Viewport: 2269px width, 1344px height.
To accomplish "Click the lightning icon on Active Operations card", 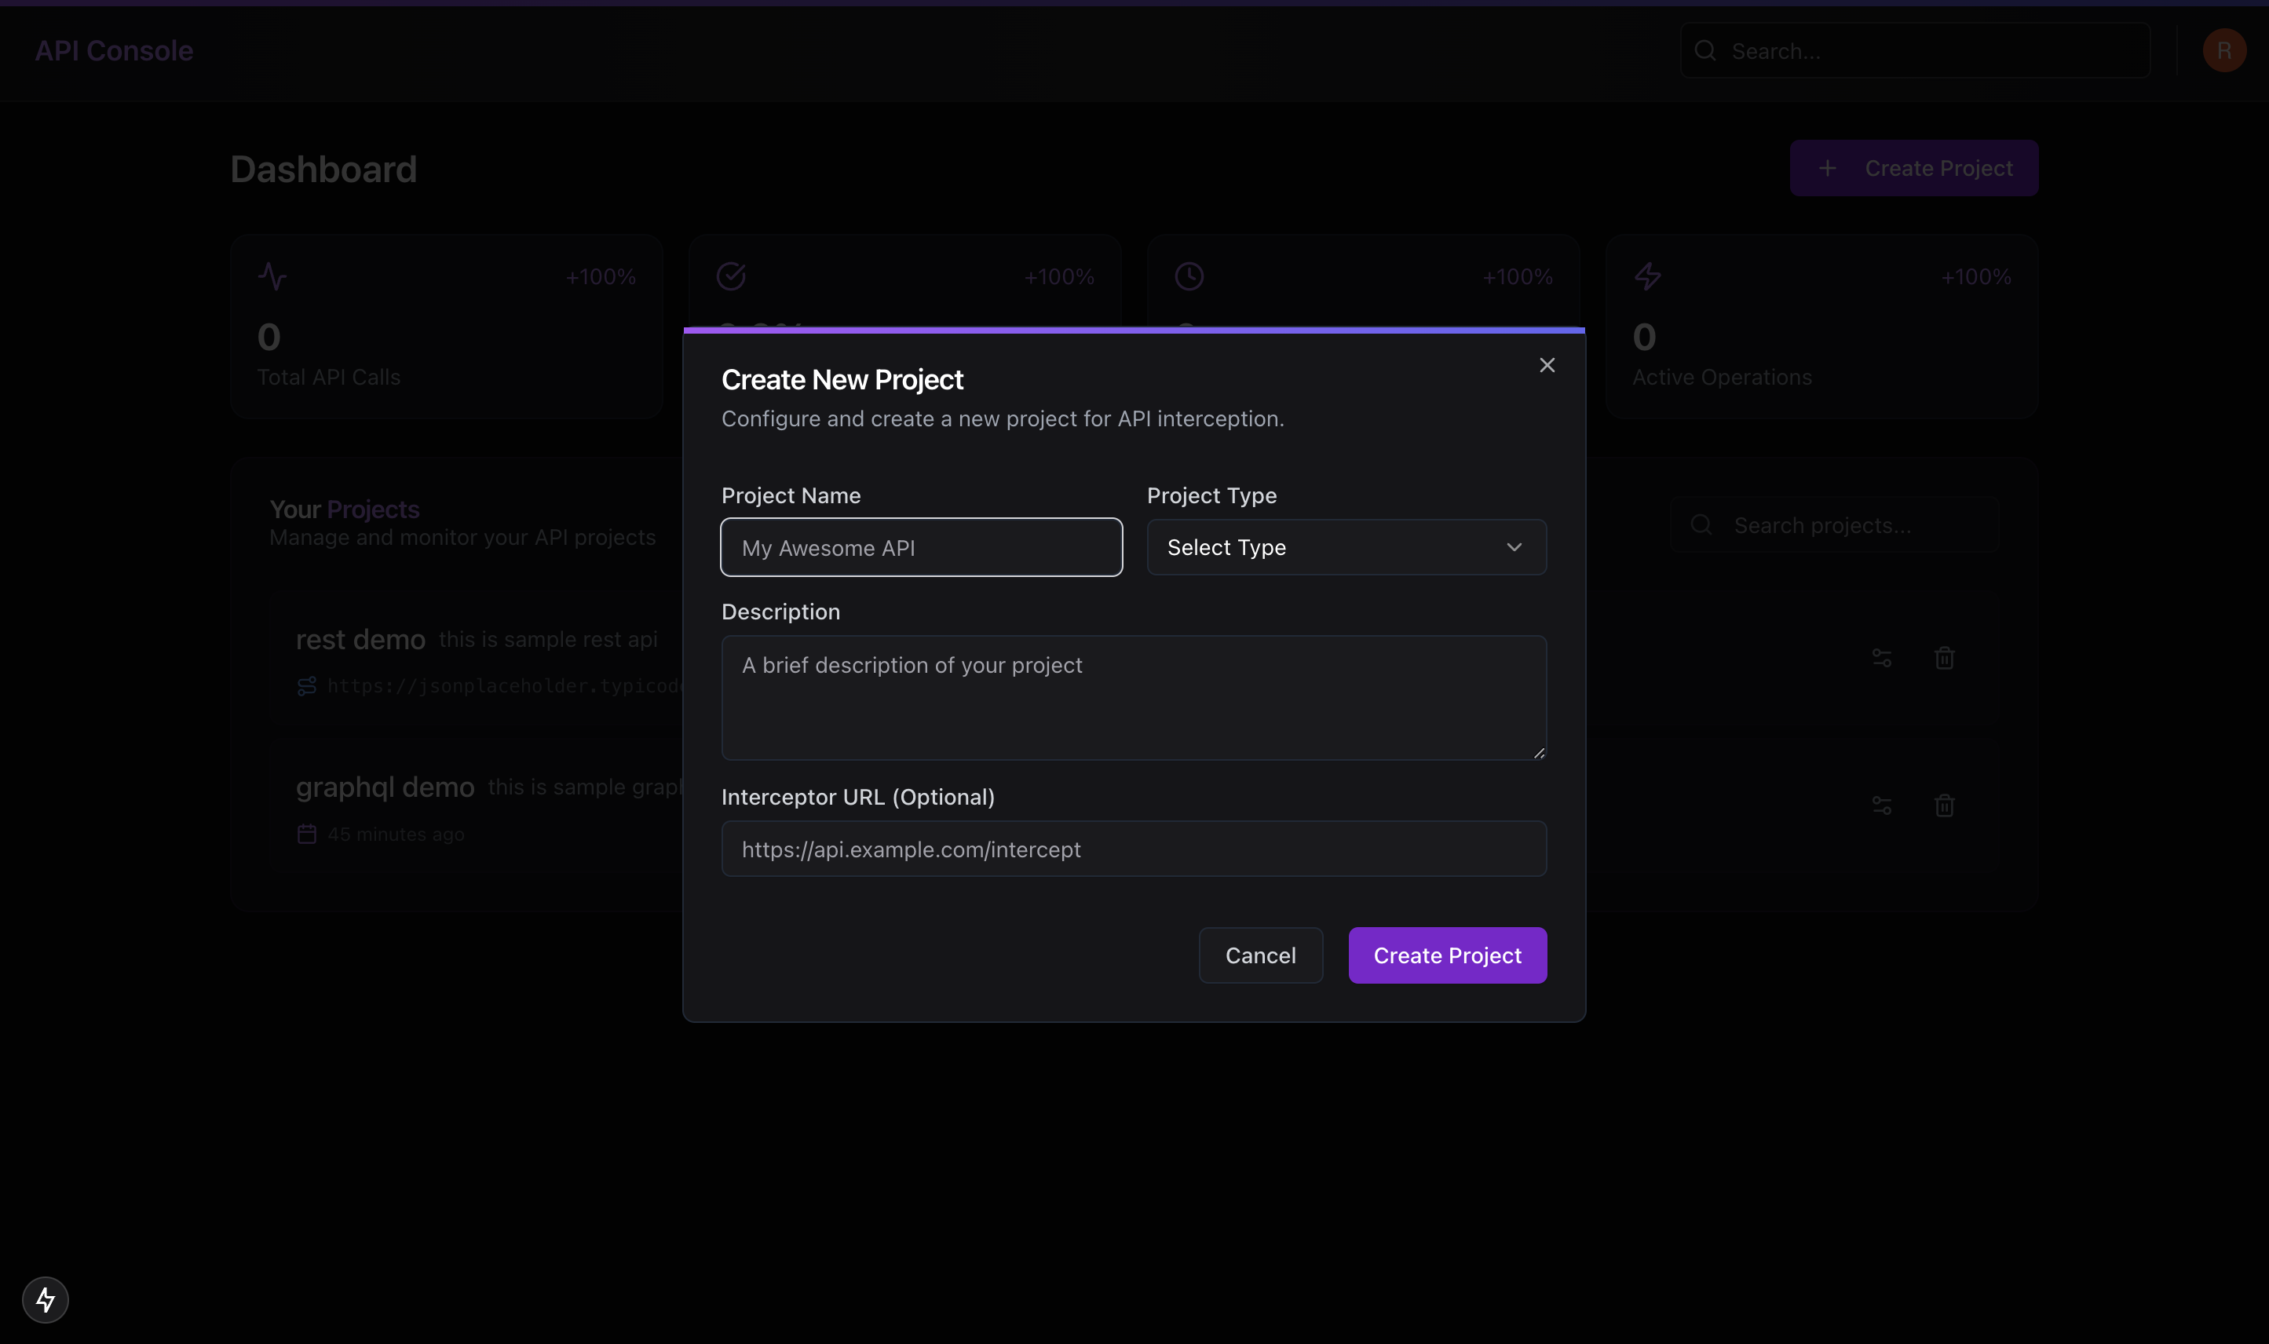I will (x=1648, y=276).
